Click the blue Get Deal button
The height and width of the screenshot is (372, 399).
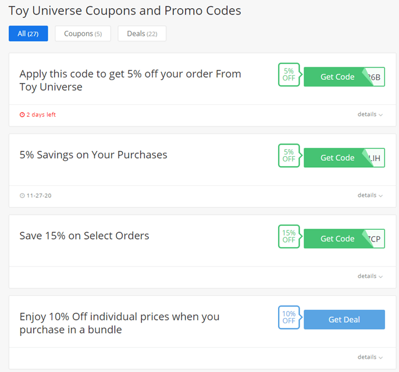tap(344, 319)
